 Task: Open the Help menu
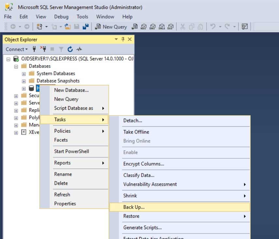pos(127,17)
